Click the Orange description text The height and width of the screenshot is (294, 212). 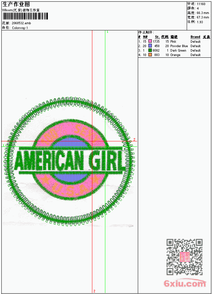(x=175, y=55)
